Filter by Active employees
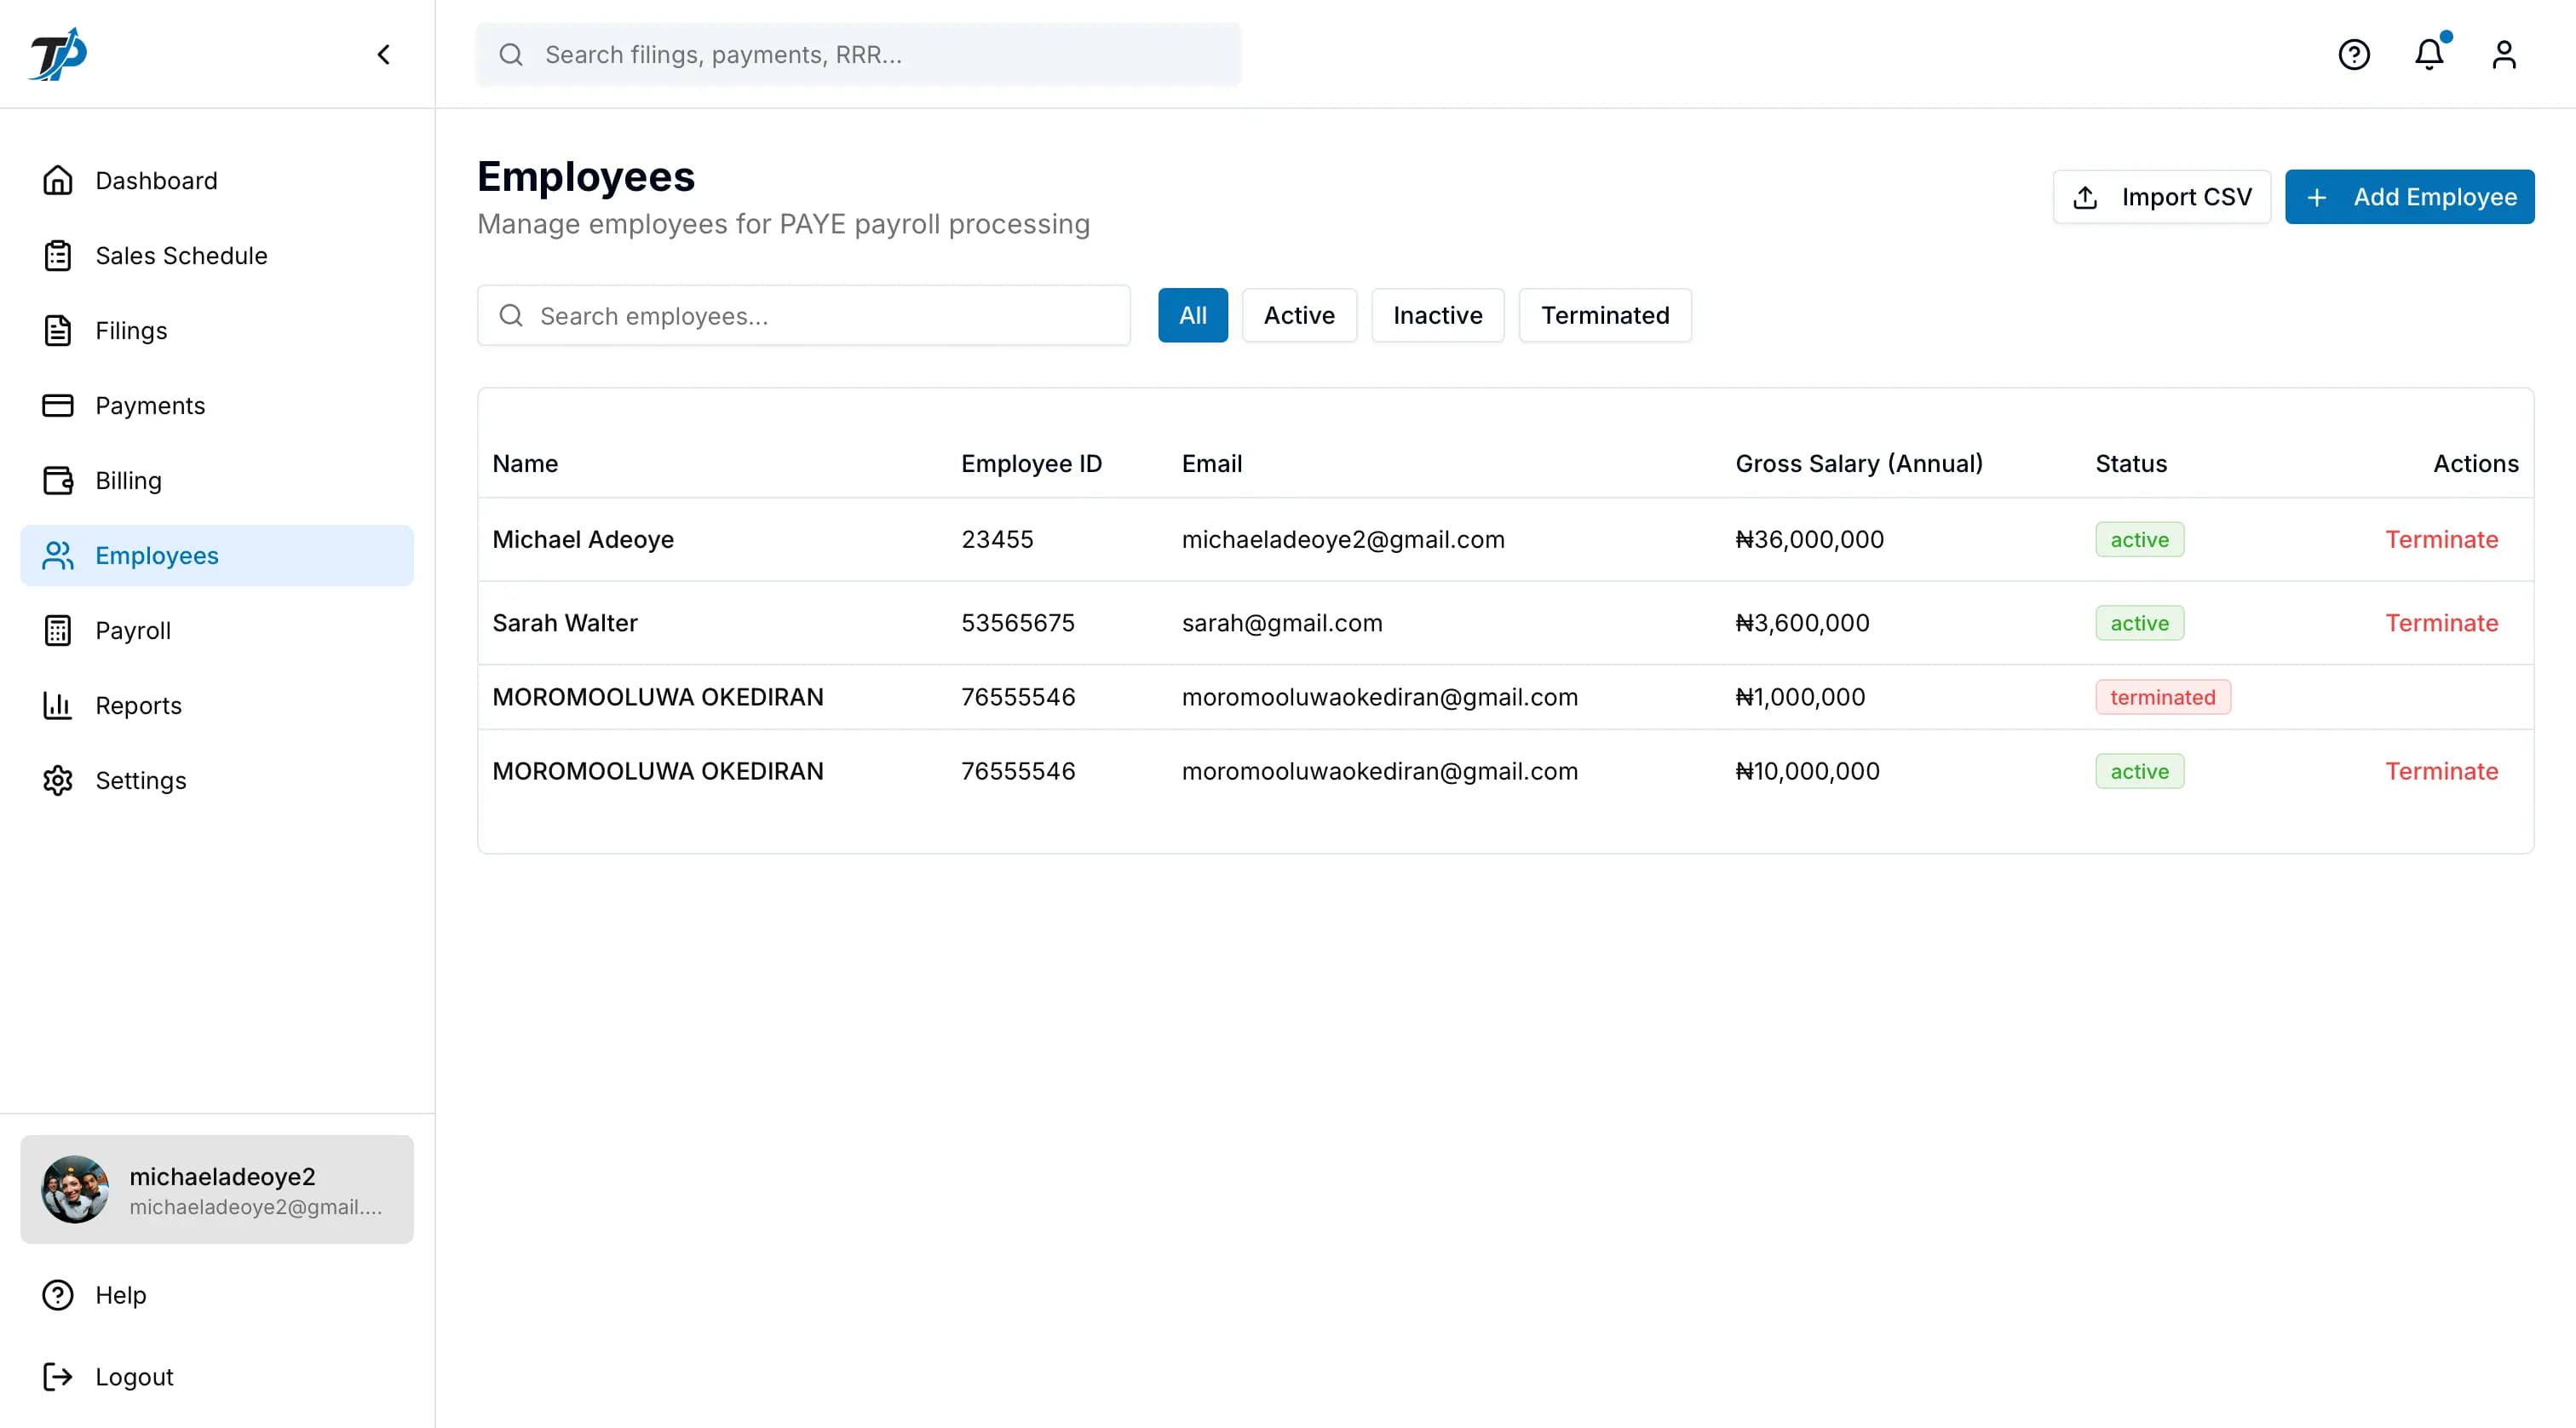The height and width of the screenshot is (1428, 2576). tap(1299, 315)
